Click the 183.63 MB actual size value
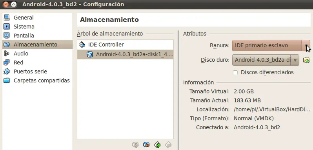The width and height of the screenshot is (313, 150). click(x=247, y=100)
